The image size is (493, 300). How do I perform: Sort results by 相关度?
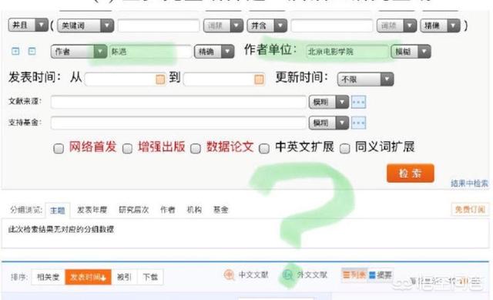point(48,277)
